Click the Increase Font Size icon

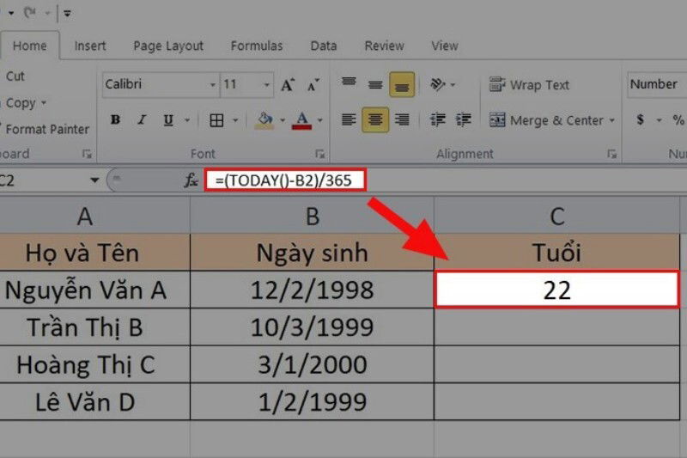[288, 84]
